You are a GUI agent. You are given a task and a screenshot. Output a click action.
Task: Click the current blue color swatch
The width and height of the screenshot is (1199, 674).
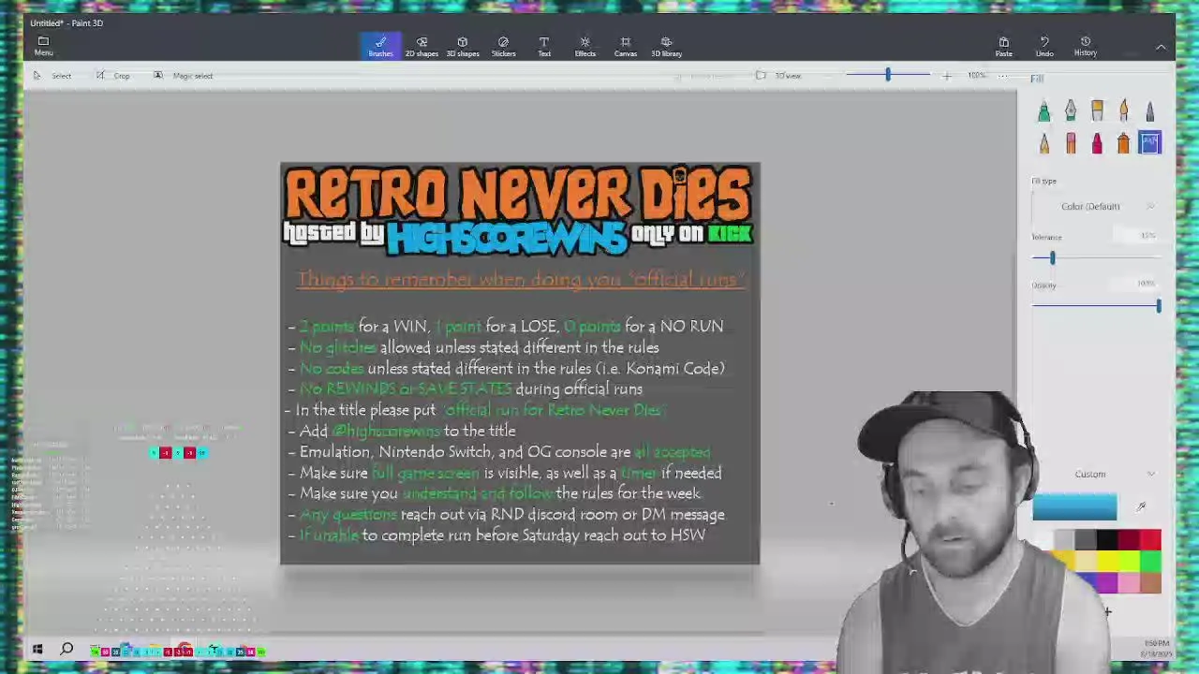[1074, 507]
